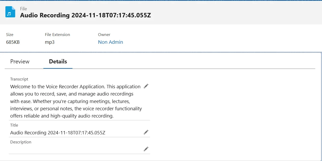Click the Owner label

[104, 35]
